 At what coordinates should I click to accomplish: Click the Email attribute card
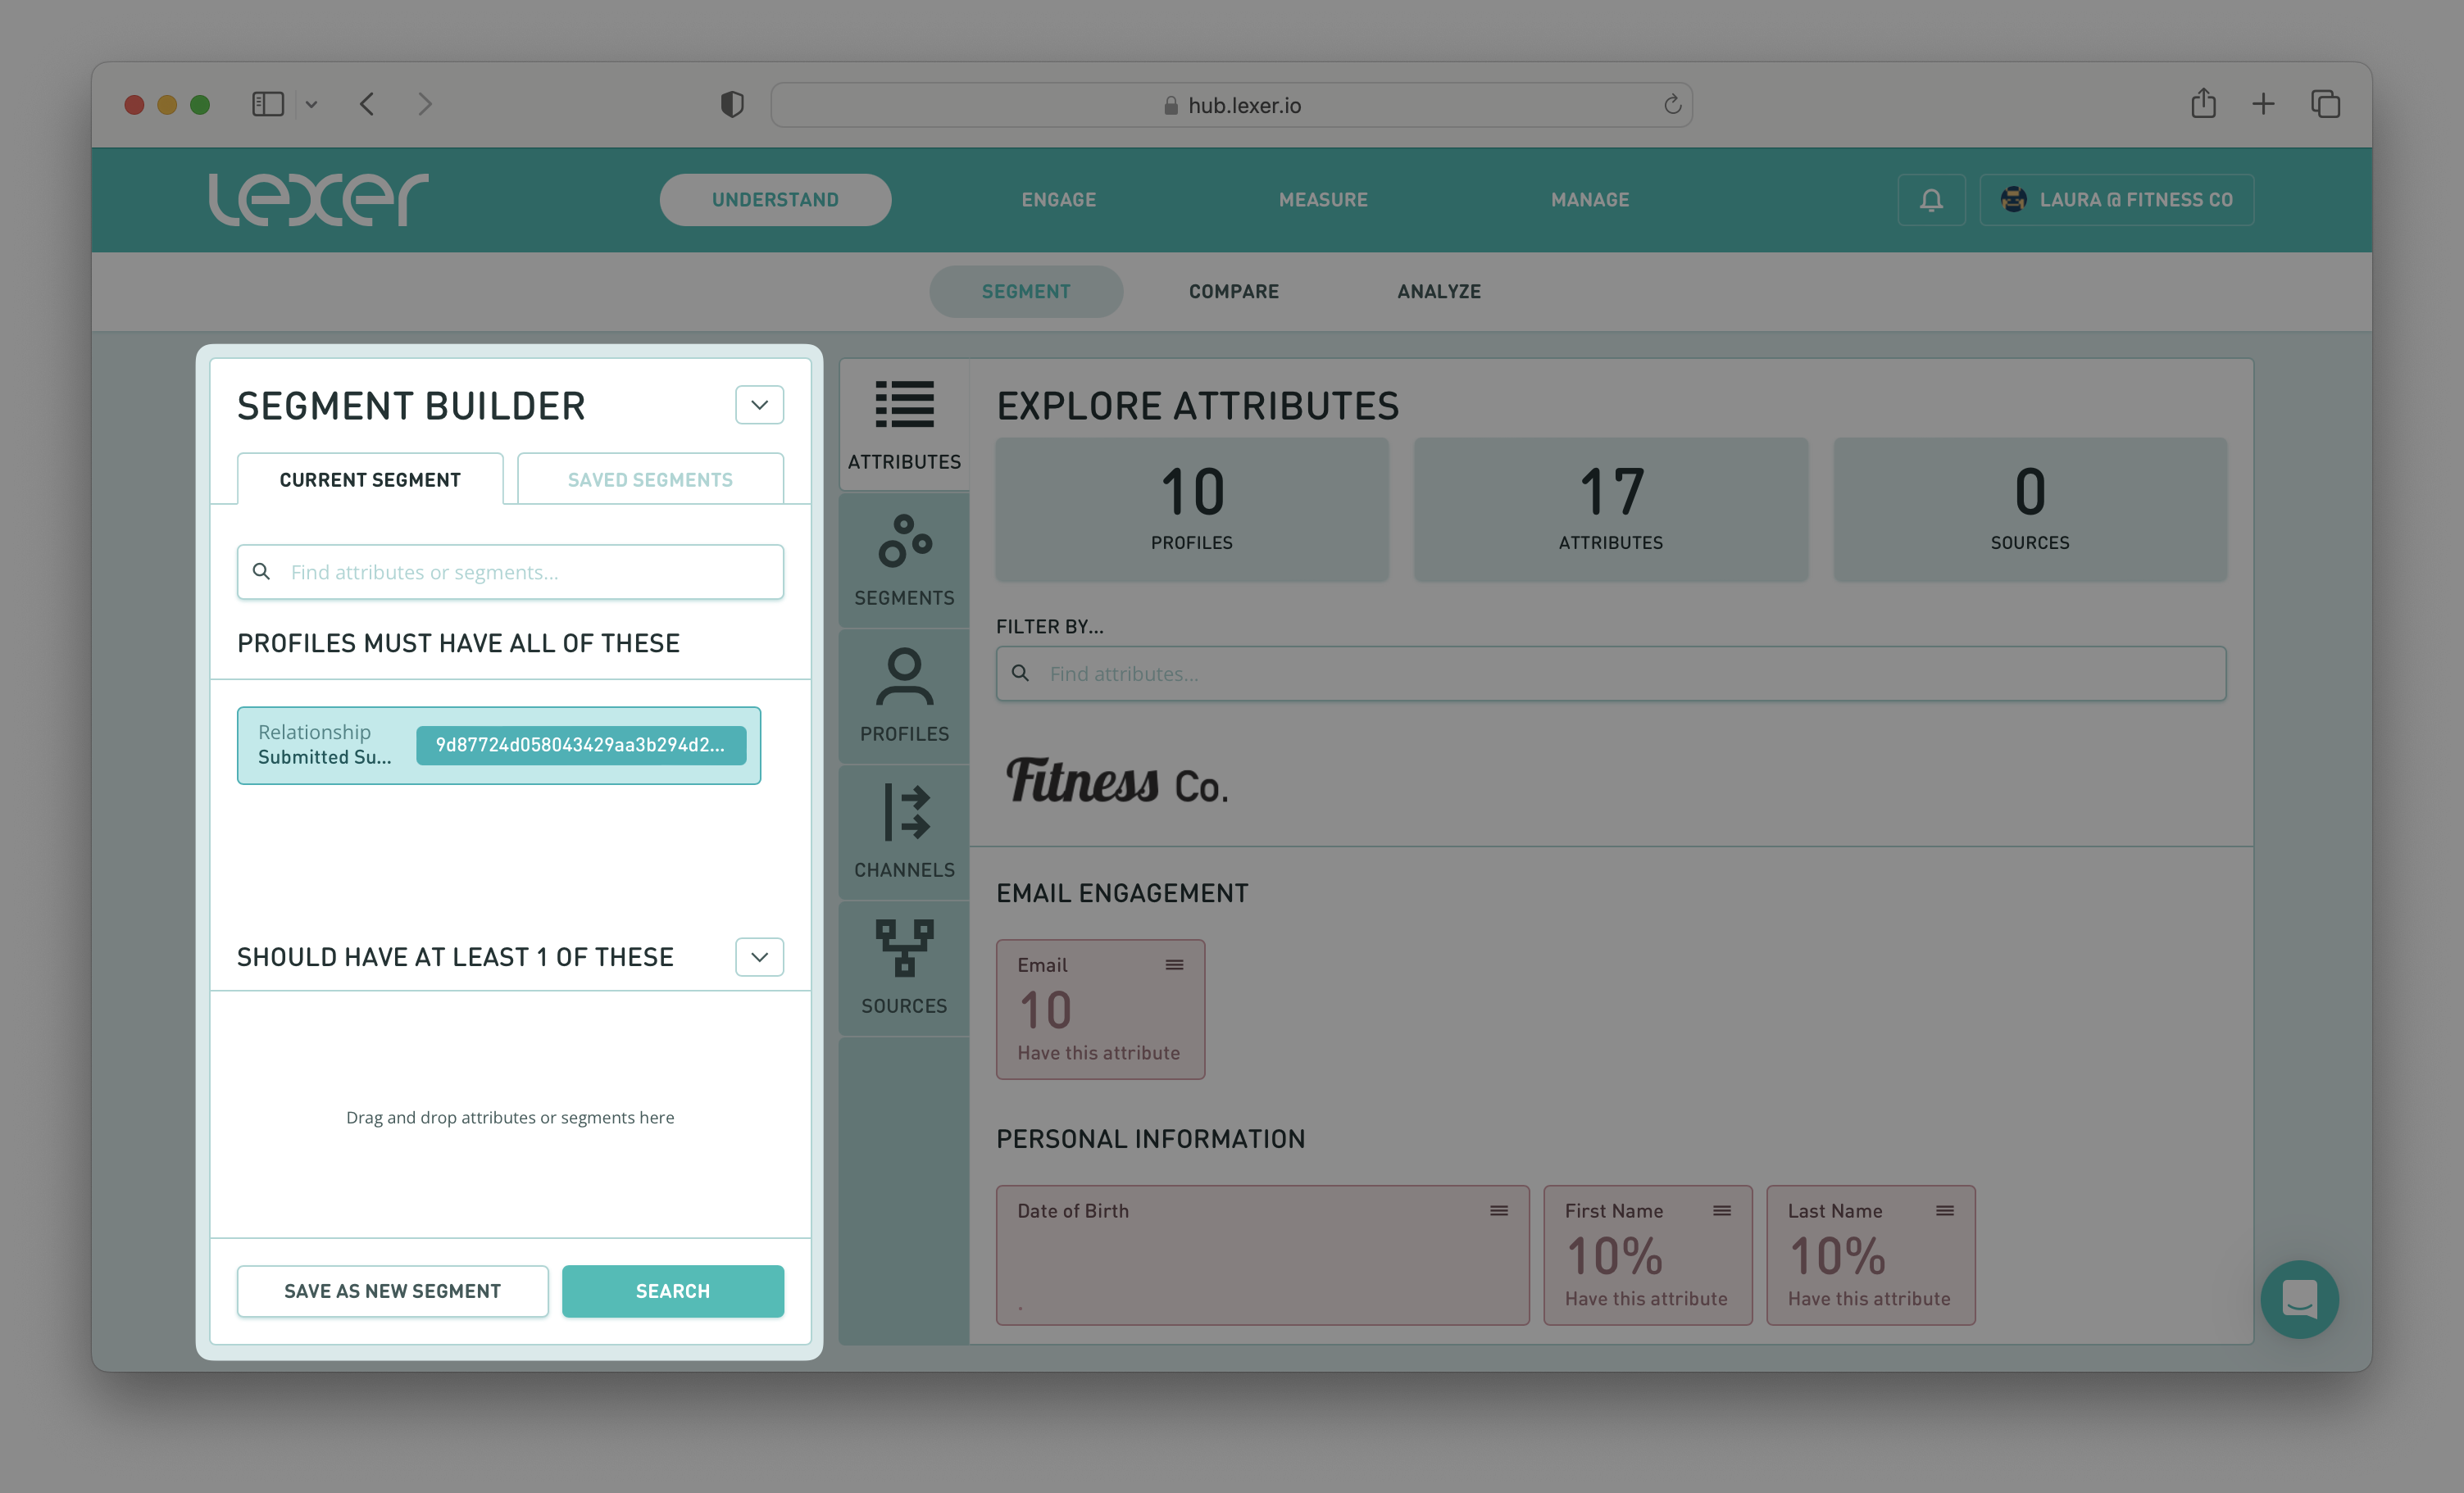[1100, 1009]
